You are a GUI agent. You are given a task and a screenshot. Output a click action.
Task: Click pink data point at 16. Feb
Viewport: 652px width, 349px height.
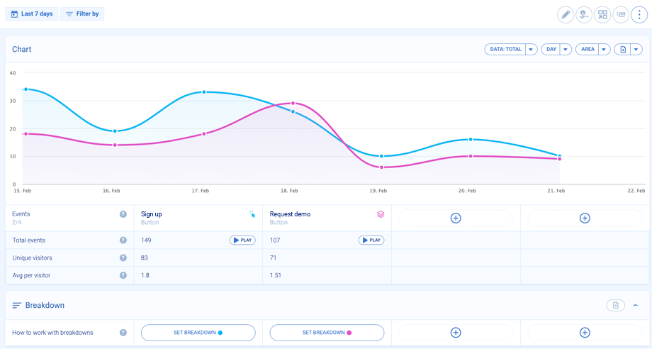115,145
